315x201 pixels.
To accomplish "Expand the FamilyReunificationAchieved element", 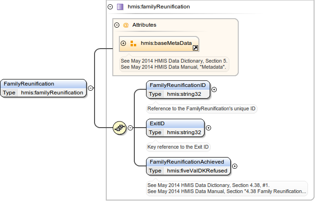I will tap(234, 165).
